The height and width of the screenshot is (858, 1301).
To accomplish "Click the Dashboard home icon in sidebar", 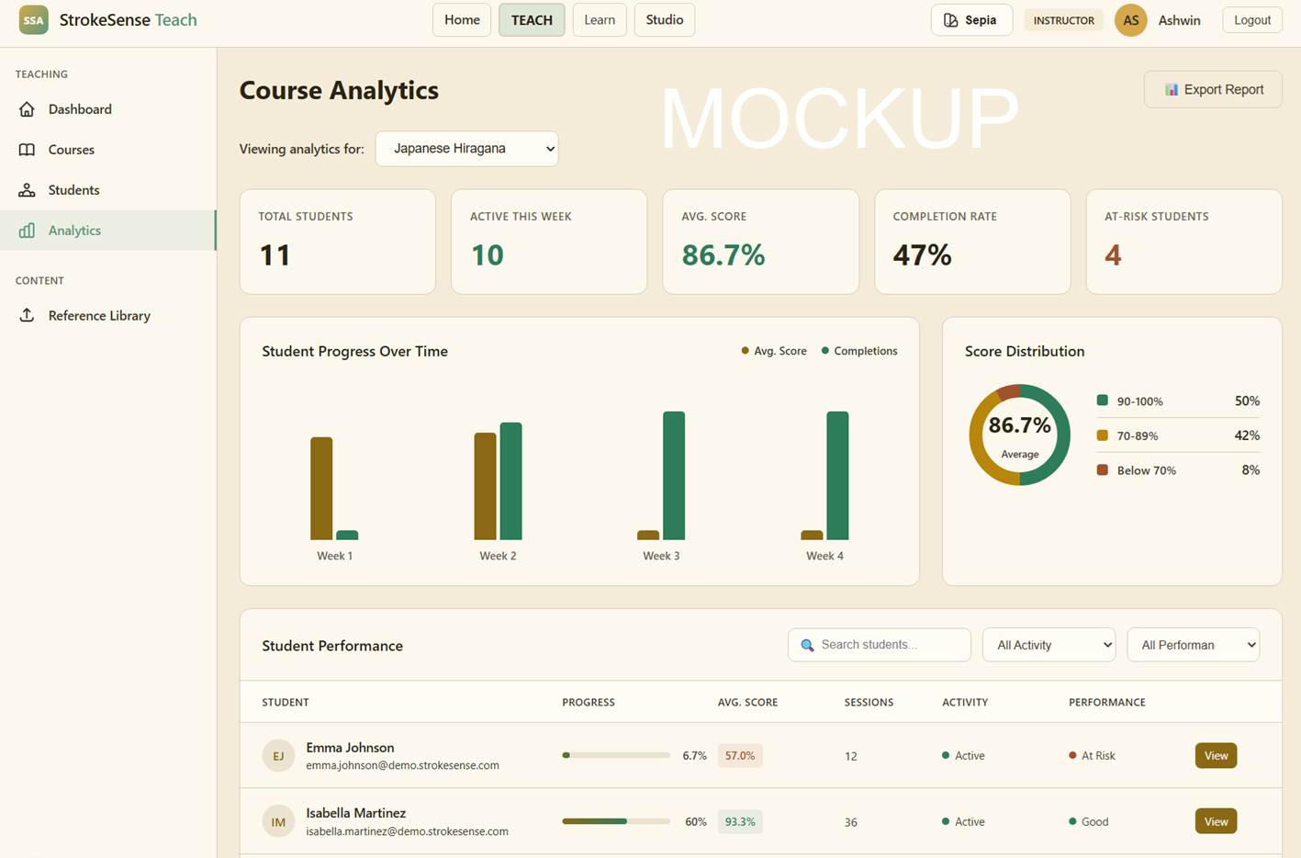I will click(27, 109).
